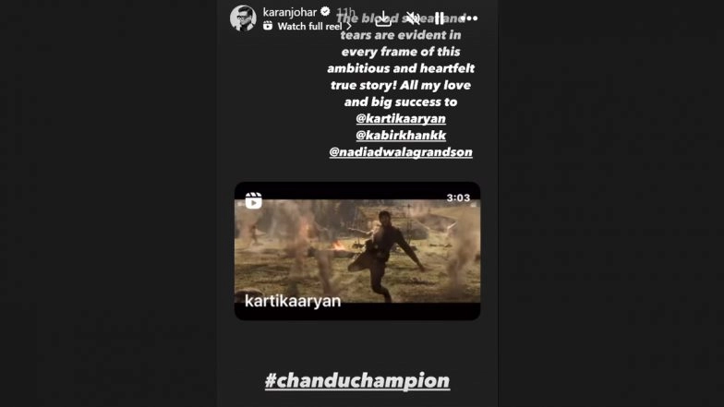Image resolution: width=724 pixels, height=407 pixels.
Task: Open the three-dot more options menu
Action: click(469, 18)
